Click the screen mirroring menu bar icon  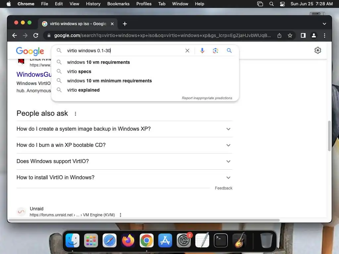260,4
